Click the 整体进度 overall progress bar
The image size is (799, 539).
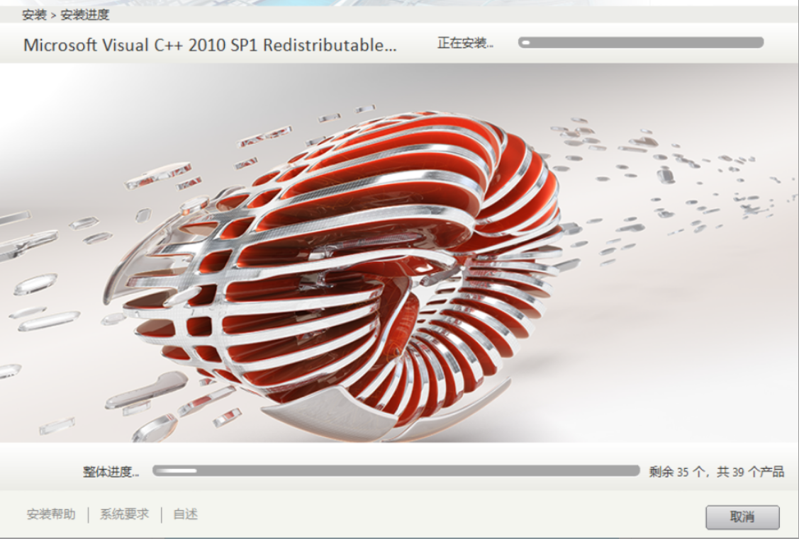pos(396,471)
